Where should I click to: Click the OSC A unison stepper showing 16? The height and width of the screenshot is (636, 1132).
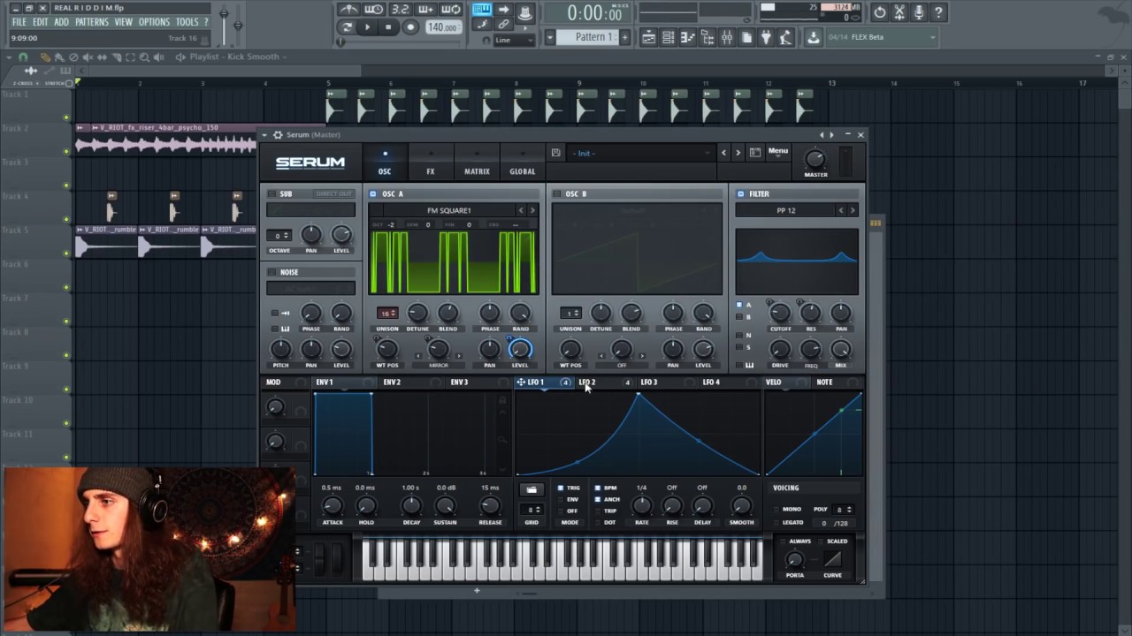pos(387,313)
